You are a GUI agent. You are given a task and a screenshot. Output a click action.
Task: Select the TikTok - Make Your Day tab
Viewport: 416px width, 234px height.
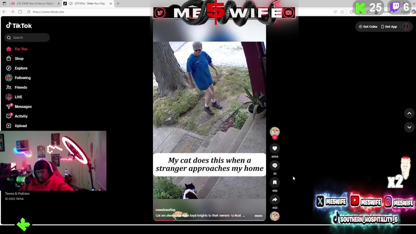pos(87,4)
